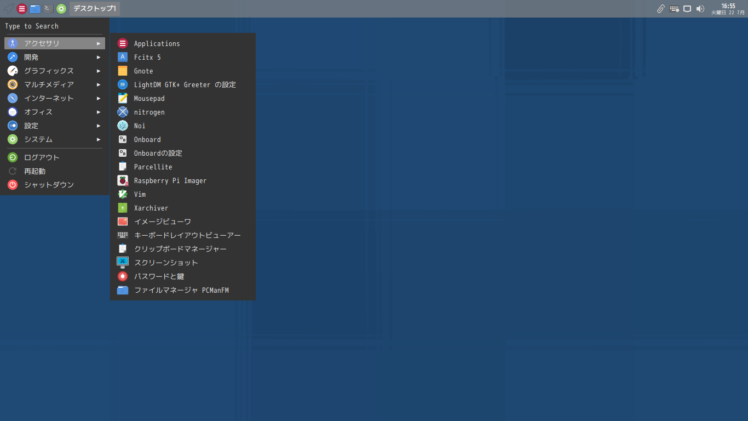Start スクリーンショット via its monitor icon
Viewport: 748px width, 421px height.
click(x=123, y=263)
